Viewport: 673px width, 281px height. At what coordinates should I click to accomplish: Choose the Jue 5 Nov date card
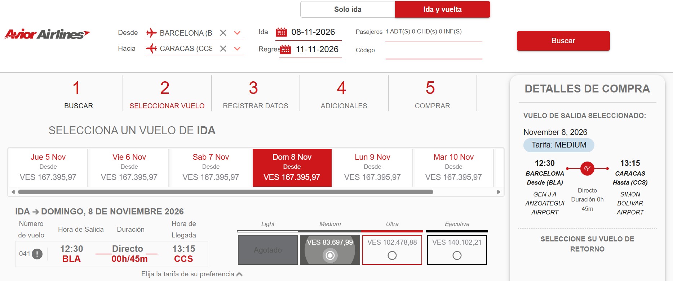tap(48, 168)
